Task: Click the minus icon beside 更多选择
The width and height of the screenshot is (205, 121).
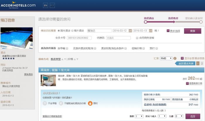Action: pos(168,31)
